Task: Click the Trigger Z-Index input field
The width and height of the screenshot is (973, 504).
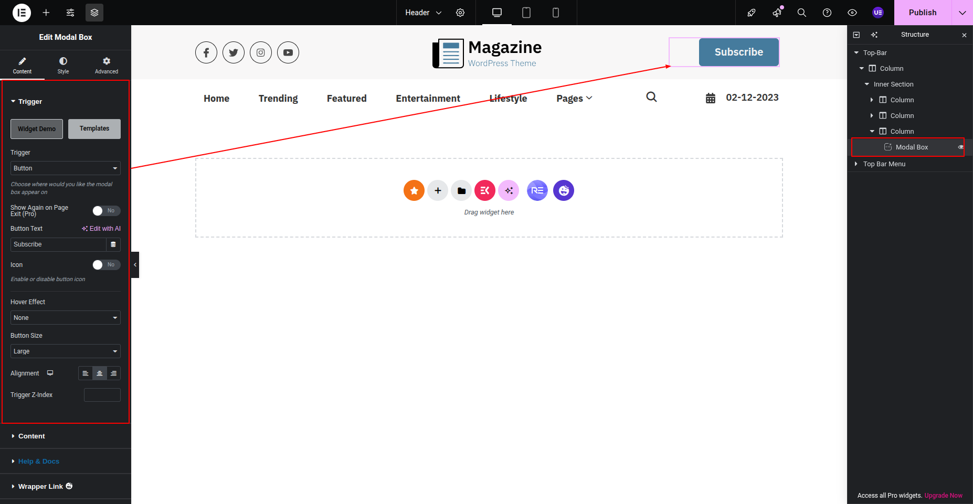Action: [x=102, y=395]
